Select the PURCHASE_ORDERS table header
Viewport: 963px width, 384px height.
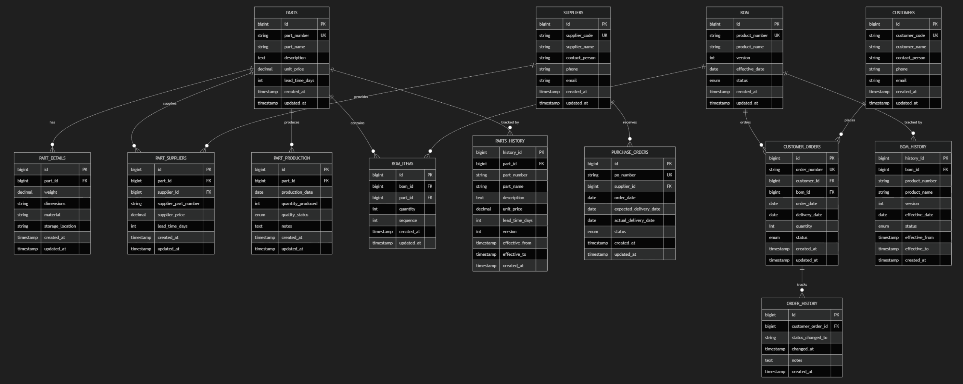pyautogui.click(x=629, y=152)
